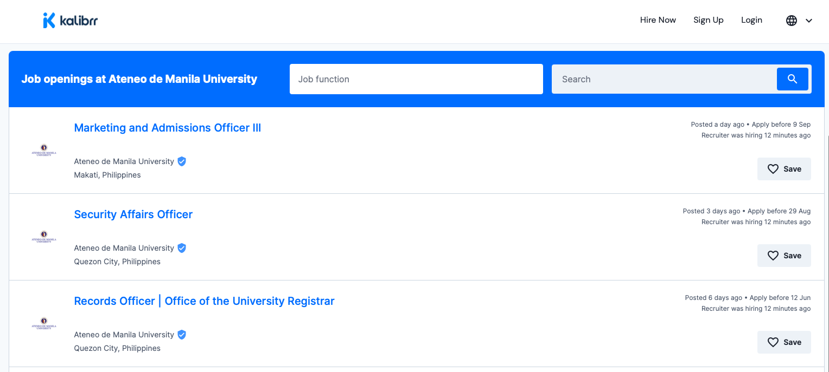
Task: Click Ateneo logo beside Records Officer job
Action: point(44,323)
